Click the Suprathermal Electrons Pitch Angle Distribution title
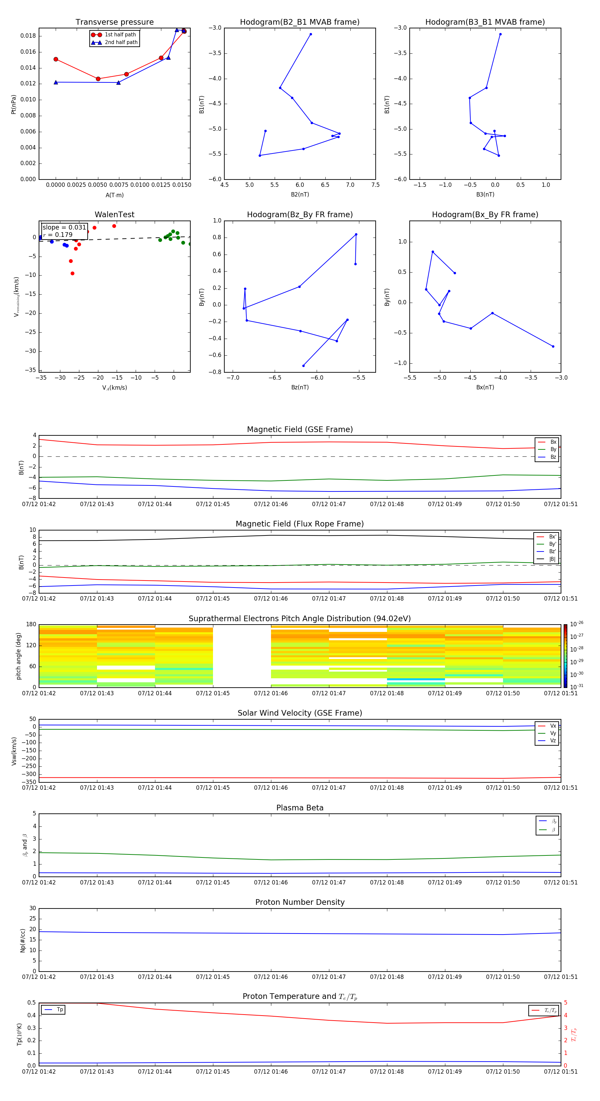 300,619
